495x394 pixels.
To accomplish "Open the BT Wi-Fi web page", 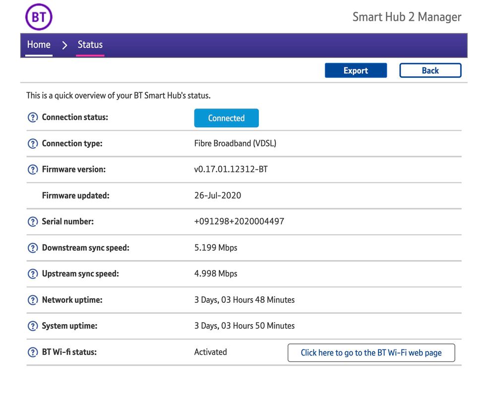I will click(371, 352).
